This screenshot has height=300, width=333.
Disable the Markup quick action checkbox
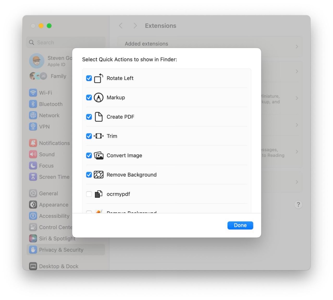tap(89, 97)
